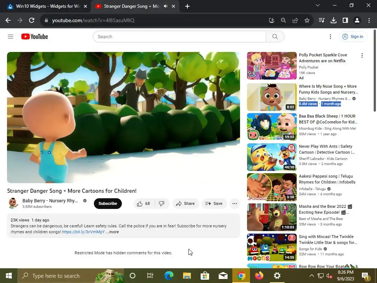This screenshot has width=377, height=283.
Task: Click the install app icon in address bar
Action: [x=271, y=21]
